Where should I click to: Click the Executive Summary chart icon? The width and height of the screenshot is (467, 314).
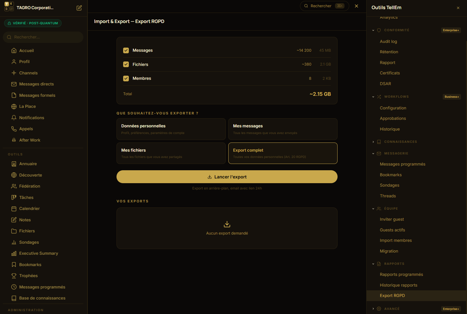click(x=14, y=253)
